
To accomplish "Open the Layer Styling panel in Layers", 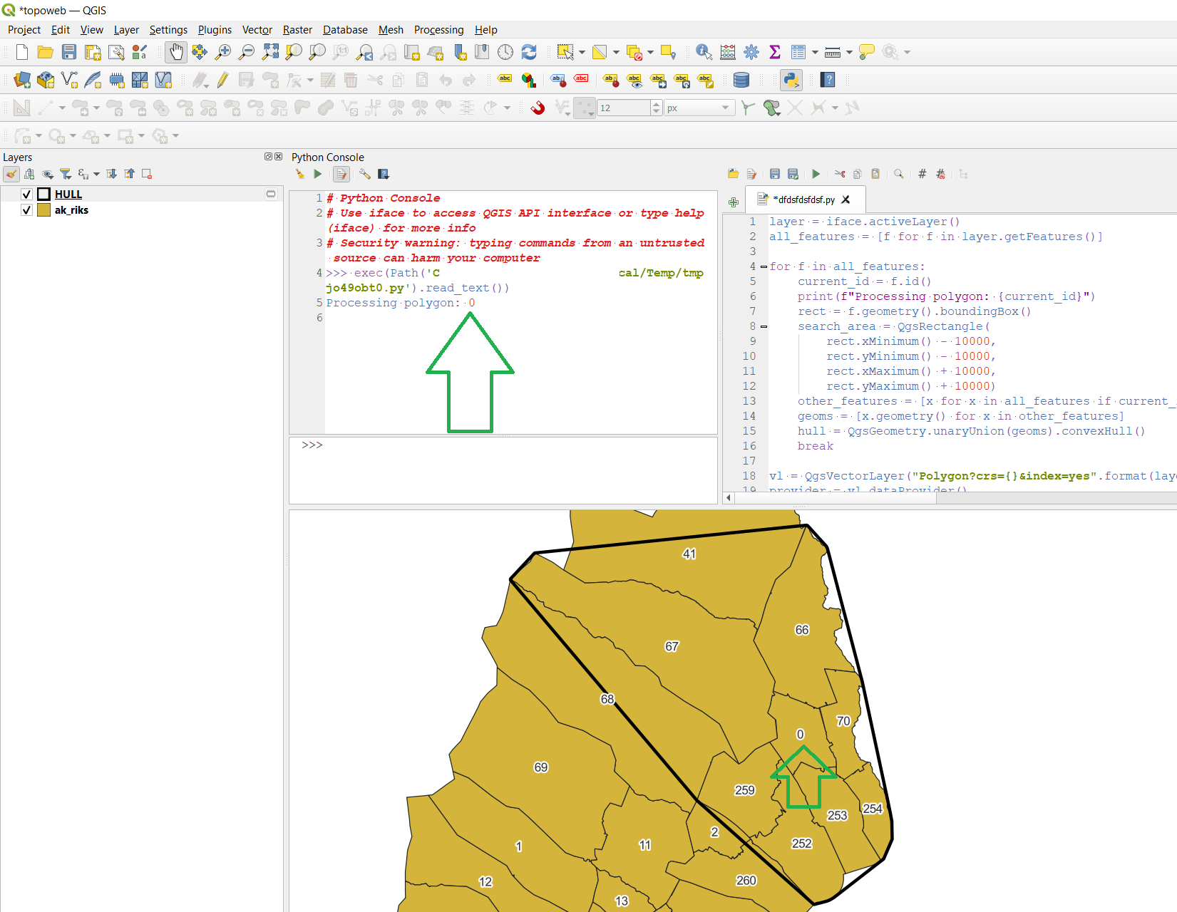I will coord(11,174).
